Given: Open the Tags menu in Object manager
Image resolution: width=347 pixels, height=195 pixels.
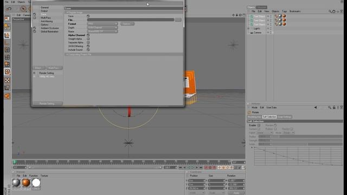Looking at the screenshot, I should [284, 11].
